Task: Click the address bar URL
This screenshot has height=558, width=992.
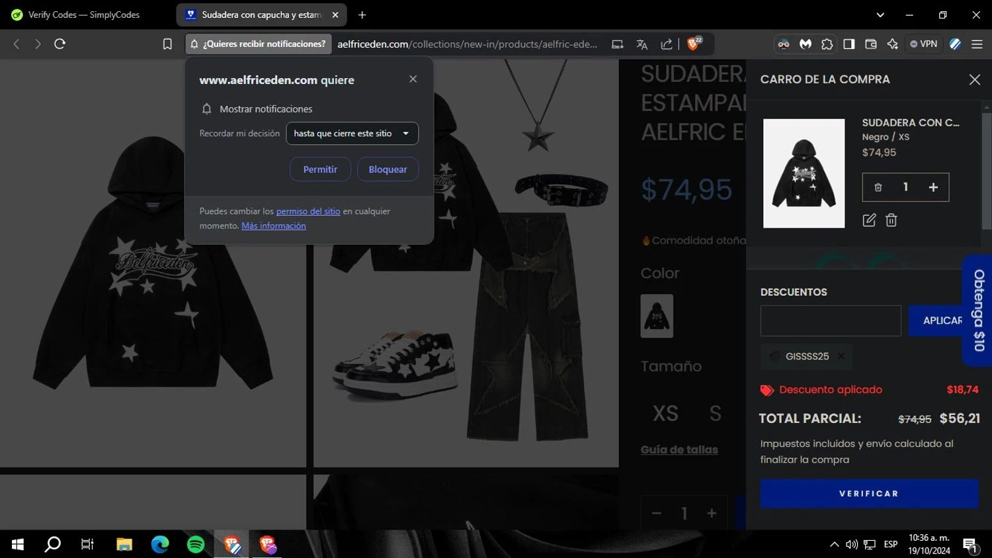Action: tap(467, 44)
